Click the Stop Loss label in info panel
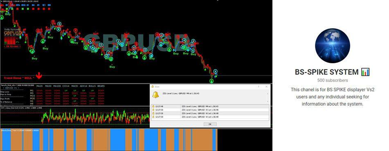 (x=5, y=92)
